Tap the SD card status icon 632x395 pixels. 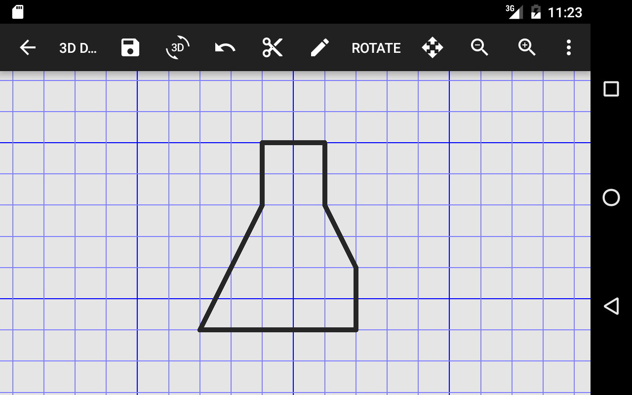pyautogui.click(x=18, y=12)
